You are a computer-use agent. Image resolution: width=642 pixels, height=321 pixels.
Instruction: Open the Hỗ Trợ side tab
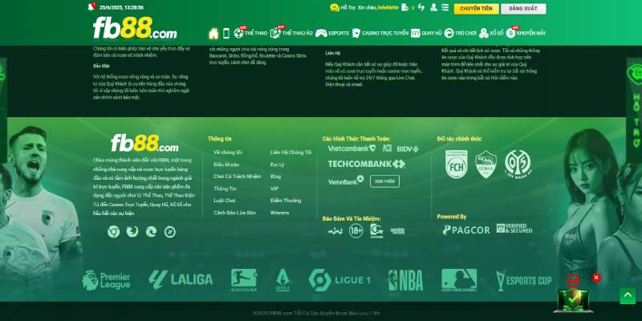pos(634,111)
